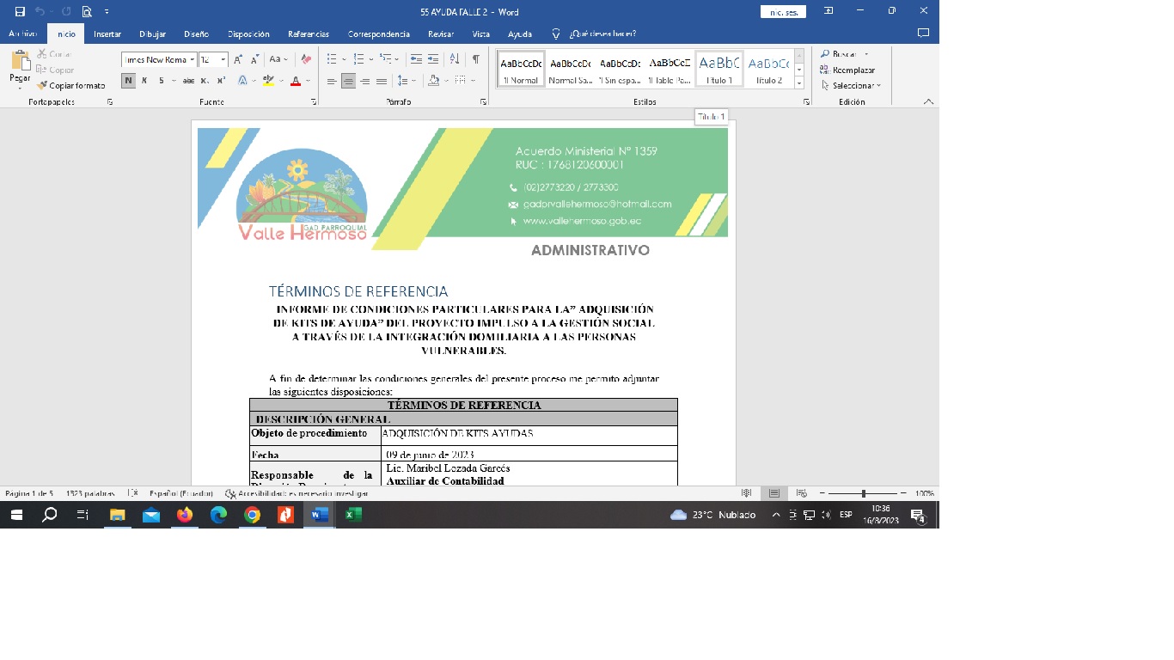Click the Copiar formato paintbrush icon
1174x660 pixels.
click(42, 86)
